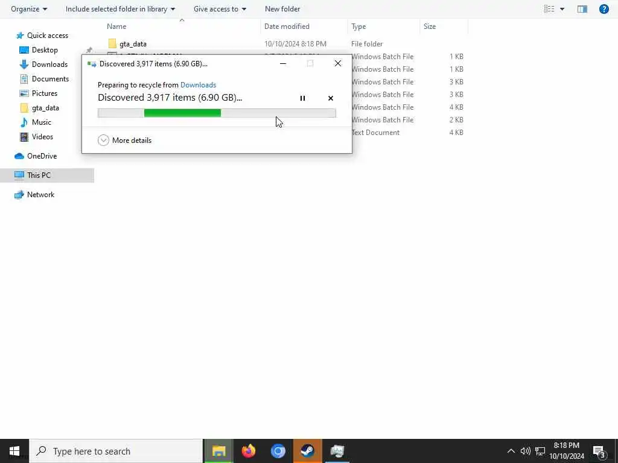
Task: Open Steam from taskbar
Action: (x=307, y=451)
